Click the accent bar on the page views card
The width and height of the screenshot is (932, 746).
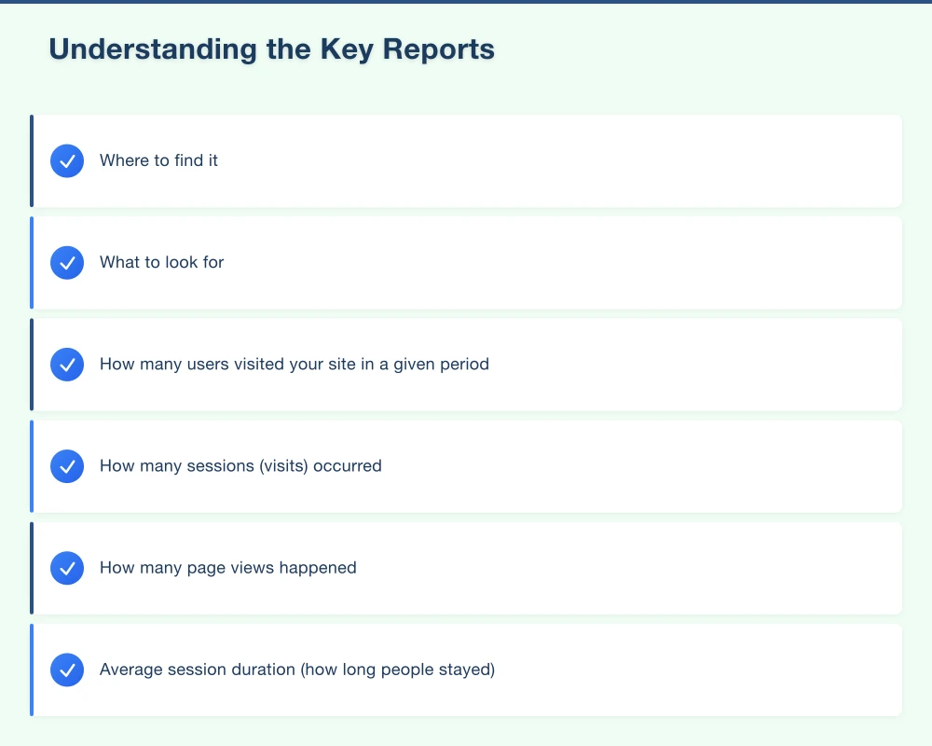coord(32,567)
